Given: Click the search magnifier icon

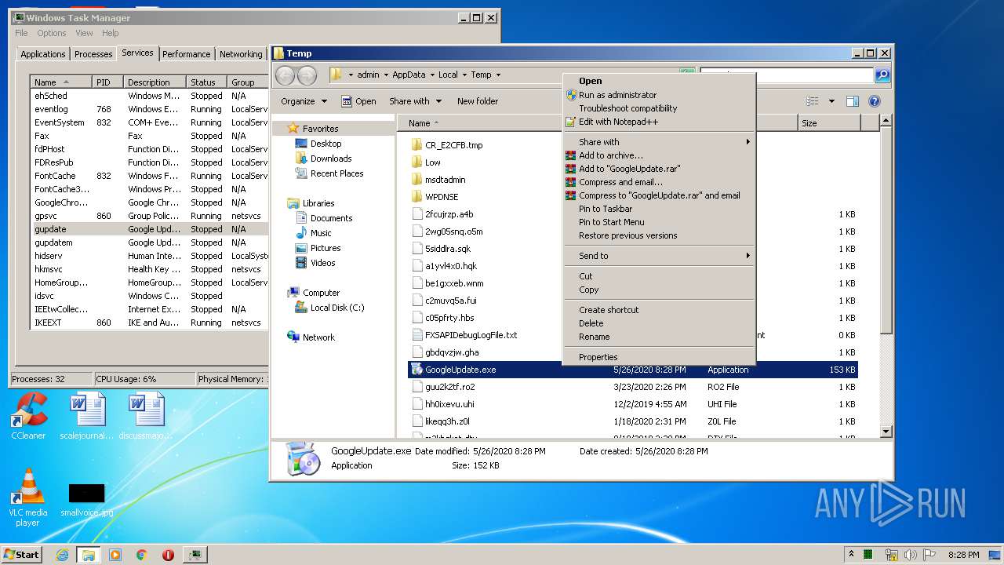Looking at the screenshot, I should pos(882,75).
